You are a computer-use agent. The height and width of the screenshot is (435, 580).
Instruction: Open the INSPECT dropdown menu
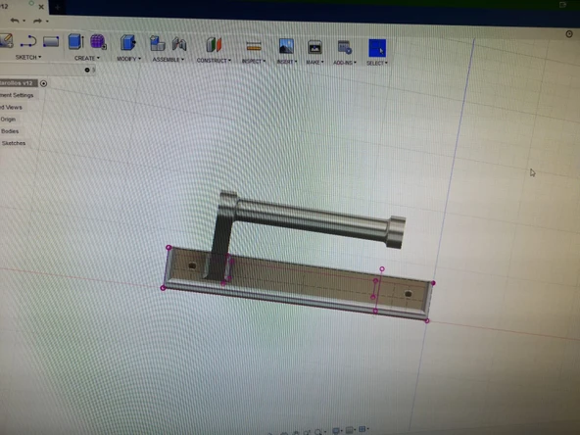(x=254, y=61)
